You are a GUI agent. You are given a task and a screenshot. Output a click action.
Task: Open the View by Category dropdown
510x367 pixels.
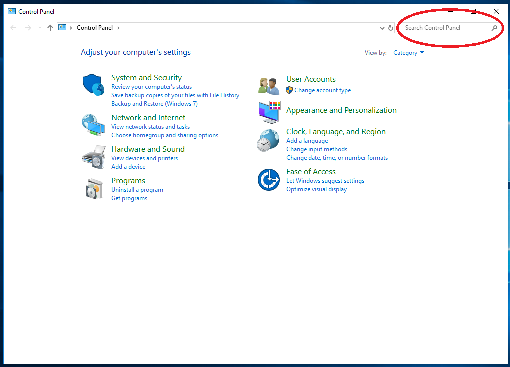408,53
